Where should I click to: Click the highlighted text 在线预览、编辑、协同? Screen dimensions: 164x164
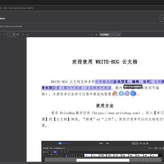132,82
